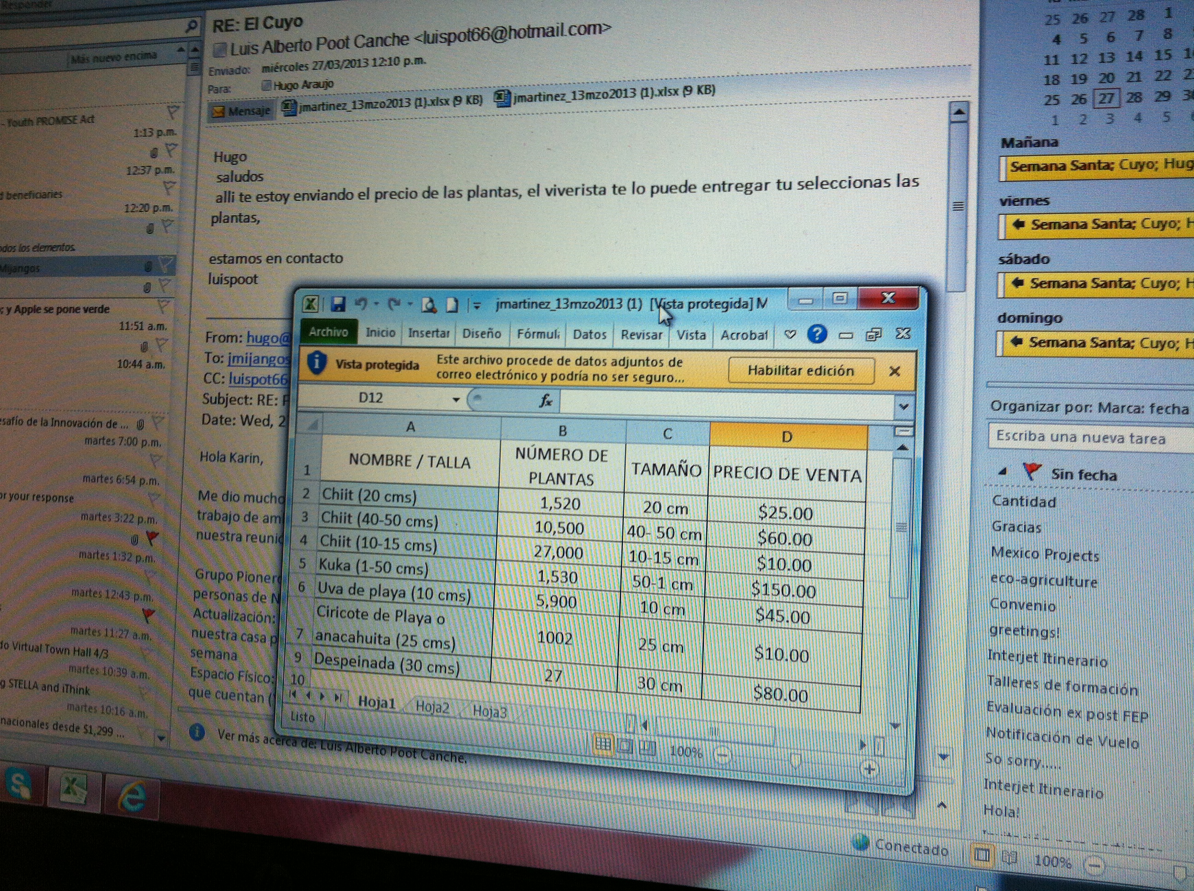The width and height of the screenshot is (1194, 891).
Task: Launch Internet Explorer from the taskbar
Action: pyautogui.click(x=132, y=796)
